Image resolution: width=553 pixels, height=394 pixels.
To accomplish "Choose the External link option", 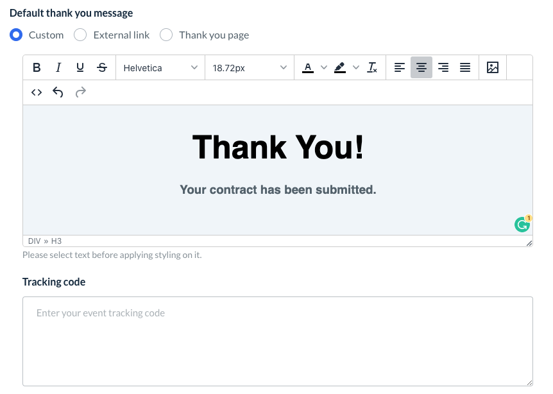I will coord(80,35).
